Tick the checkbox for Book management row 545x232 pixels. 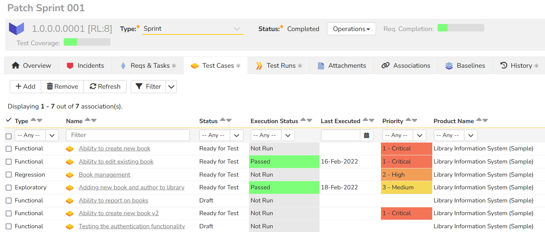coord(9,175)
